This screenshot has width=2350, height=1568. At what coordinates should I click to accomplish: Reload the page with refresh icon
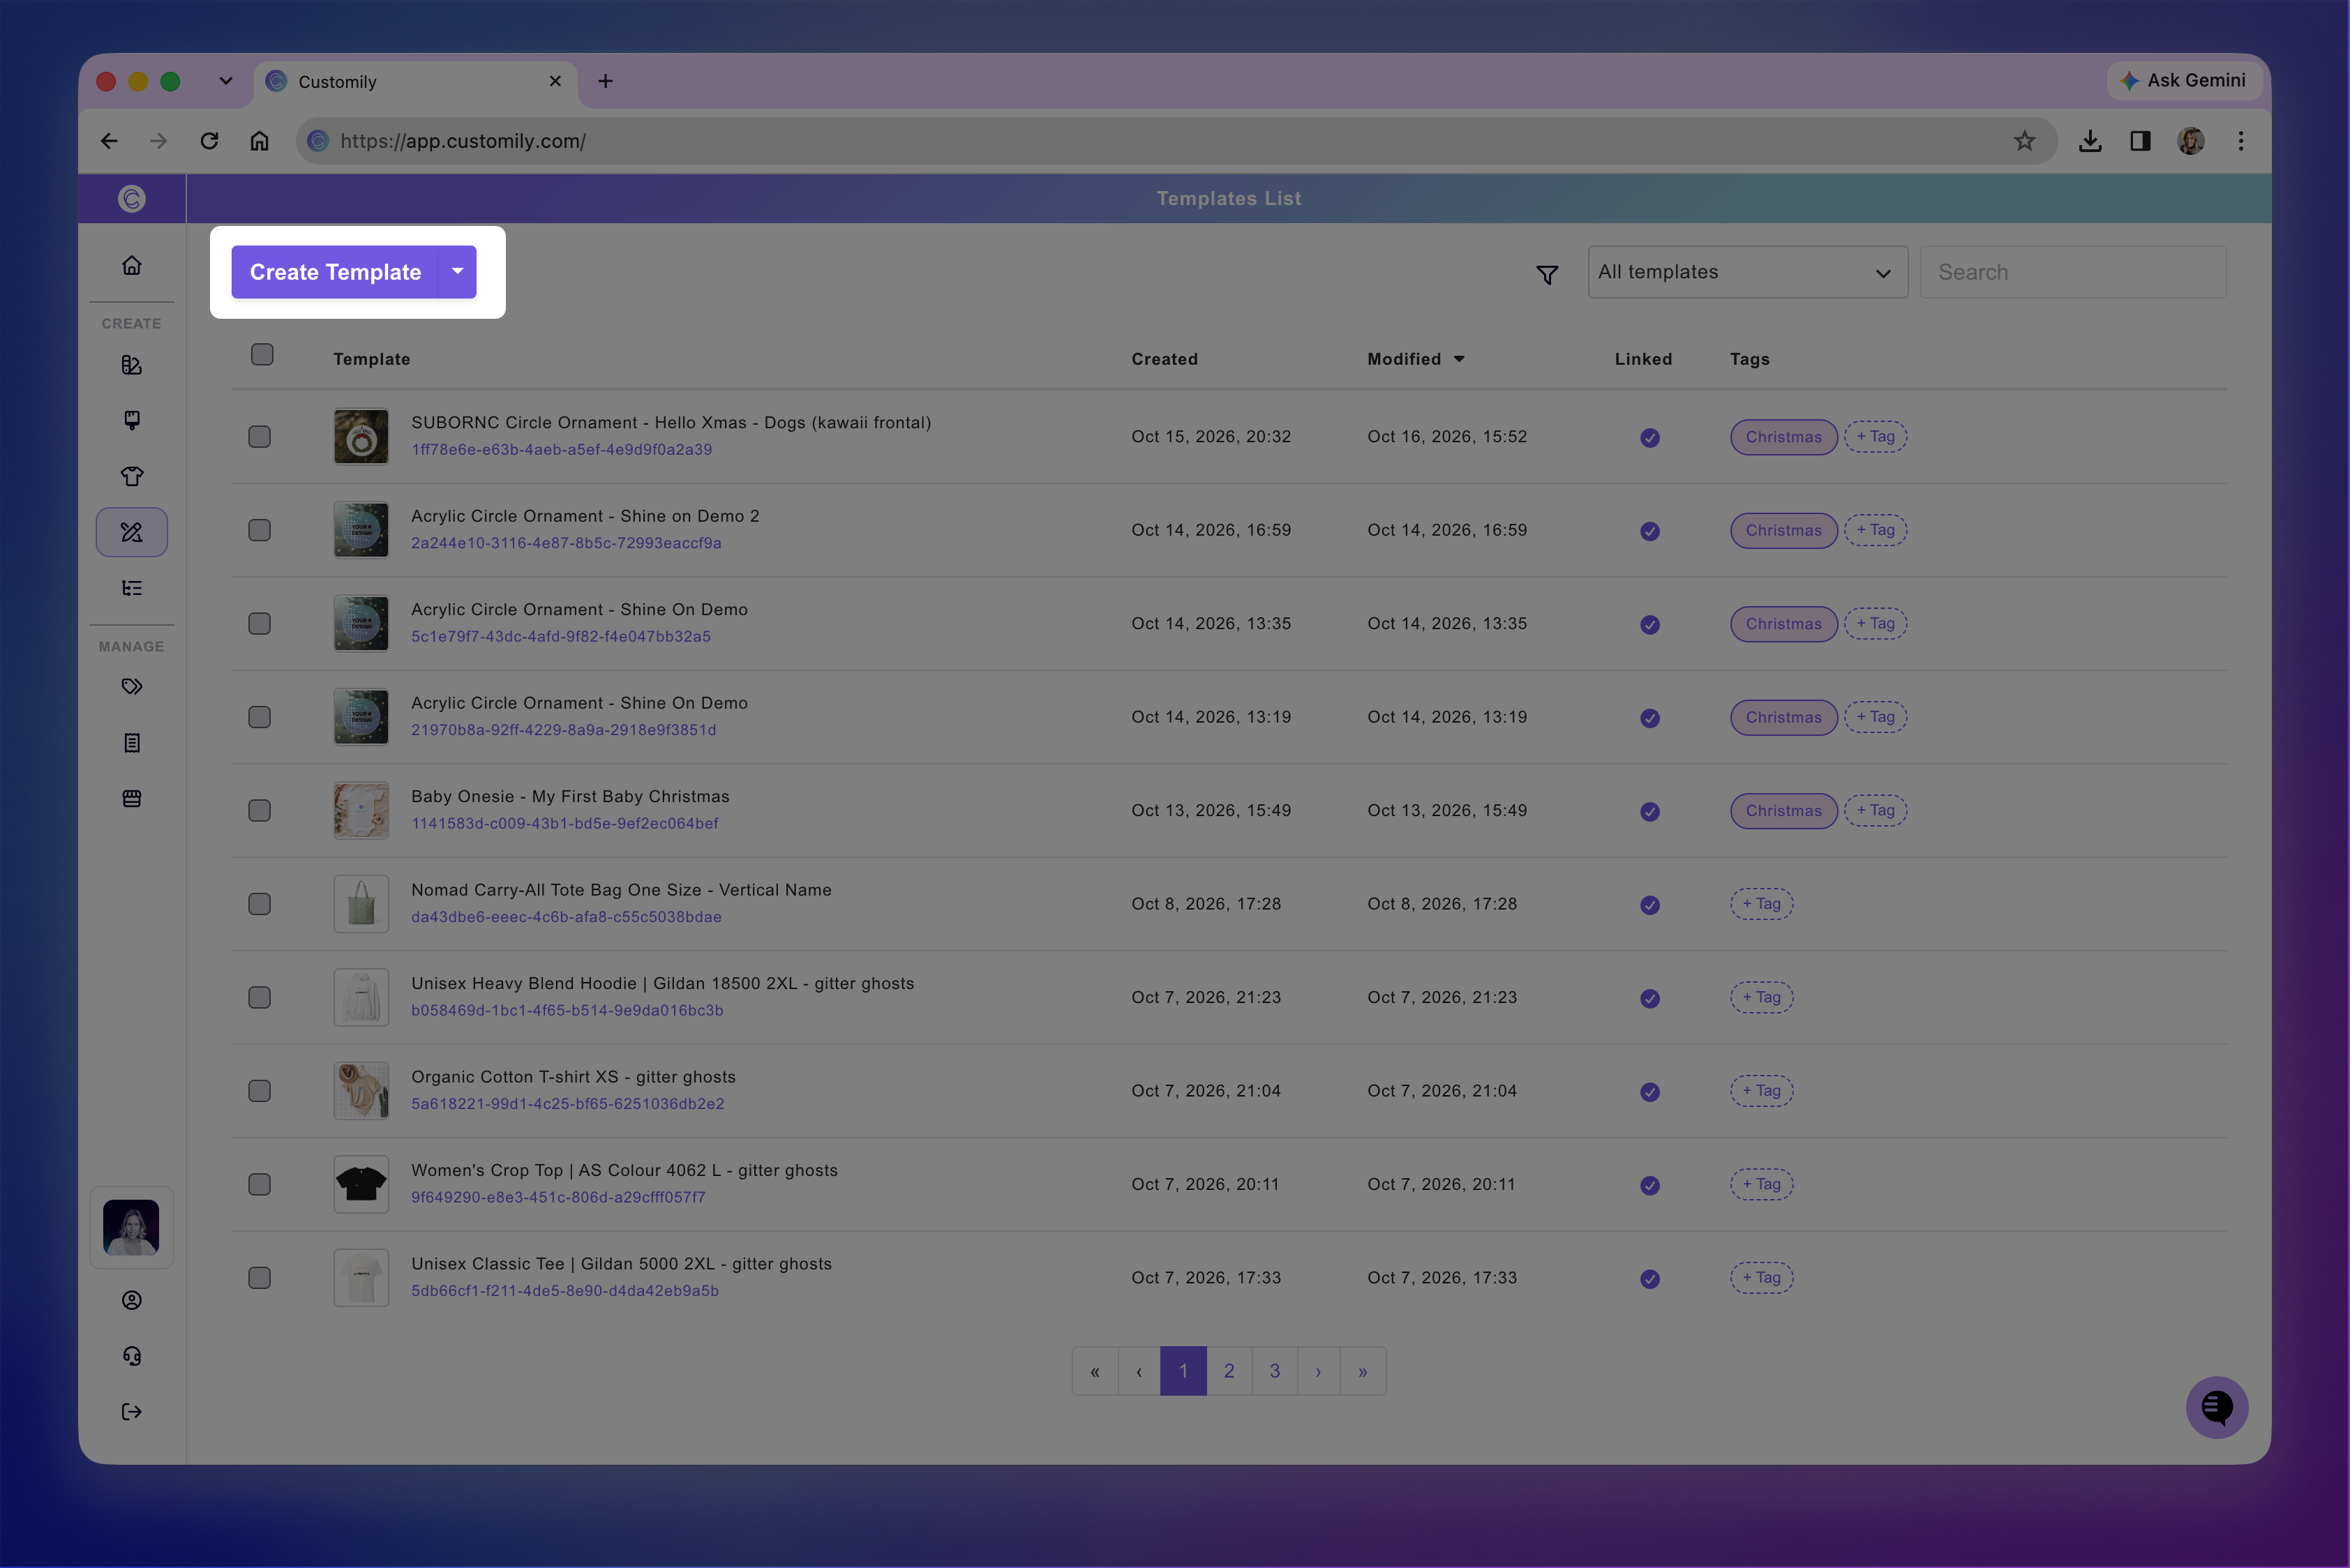209,141
